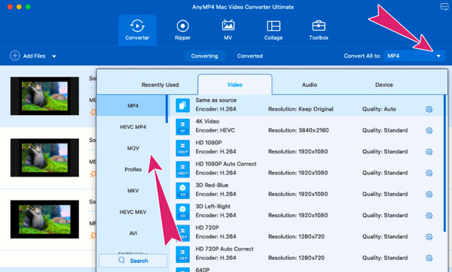Viewport: 452px width, 272px height.
Task: Switch to the Ripper tab
Action: (182, 30)
